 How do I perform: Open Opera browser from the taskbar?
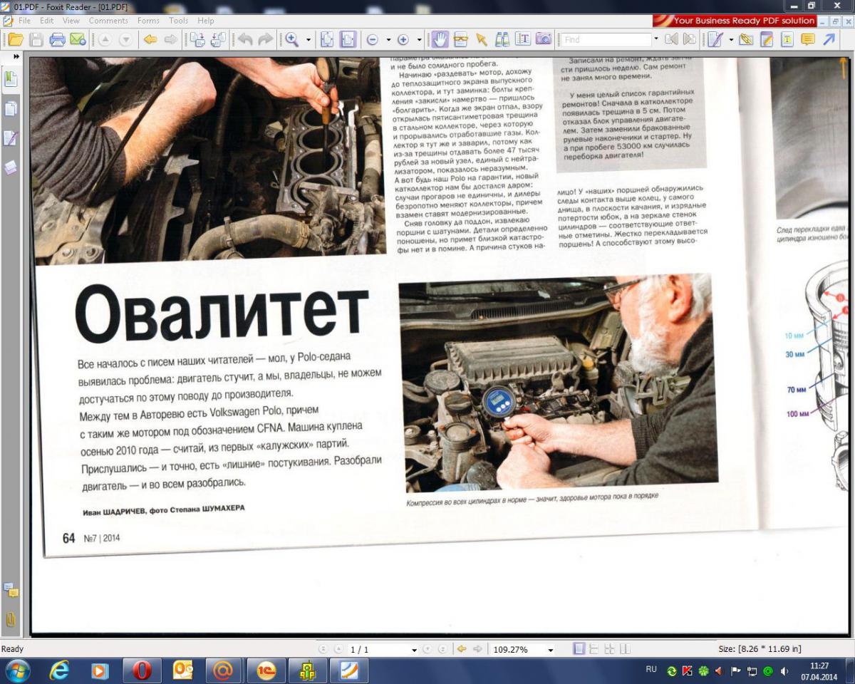tap(142, 670)
